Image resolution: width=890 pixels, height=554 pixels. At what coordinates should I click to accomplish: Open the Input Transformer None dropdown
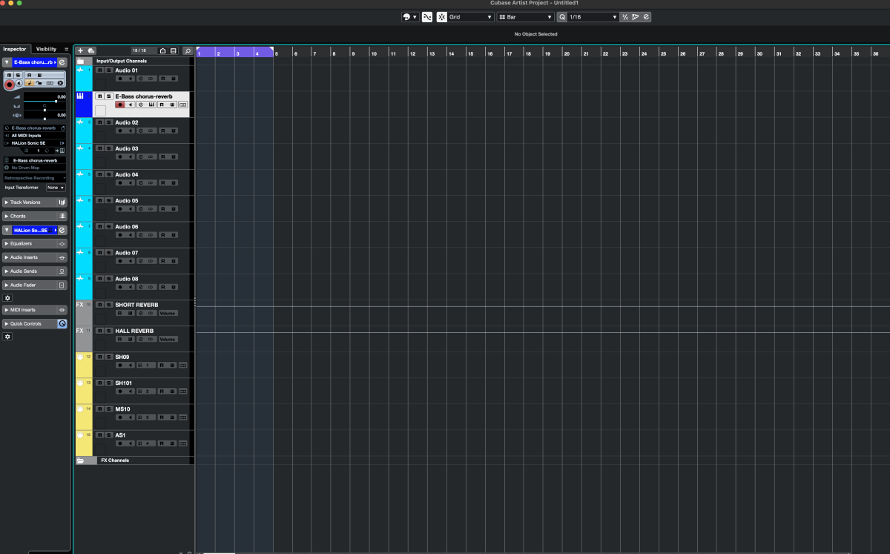(56, 188)
